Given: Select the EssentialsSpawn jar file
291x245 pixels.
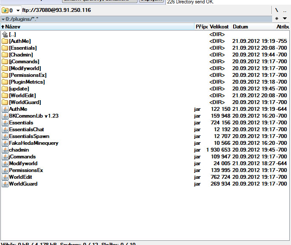Looking at the screenshot, I should (29, 136).
